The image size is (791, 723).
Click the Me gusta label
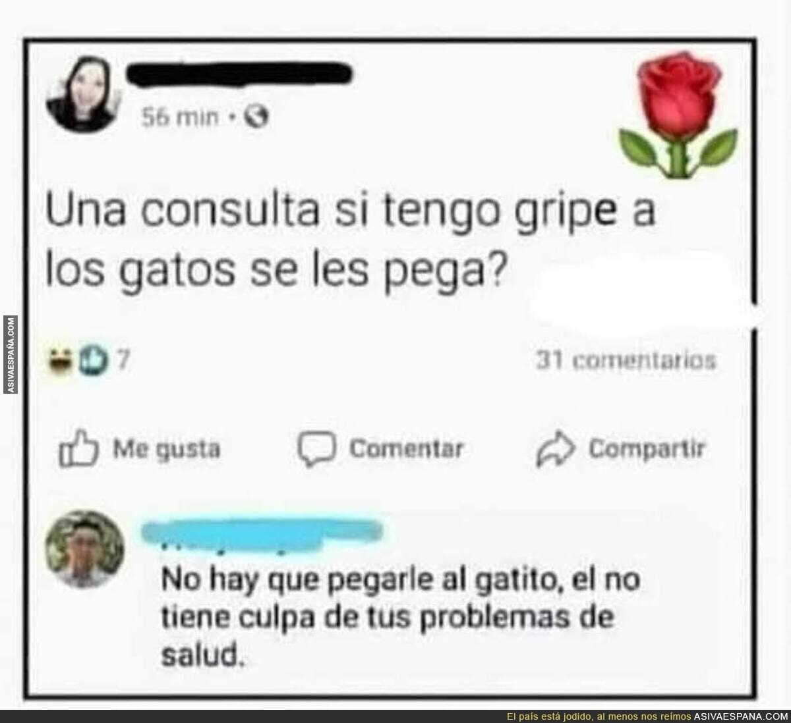(167, 450)
